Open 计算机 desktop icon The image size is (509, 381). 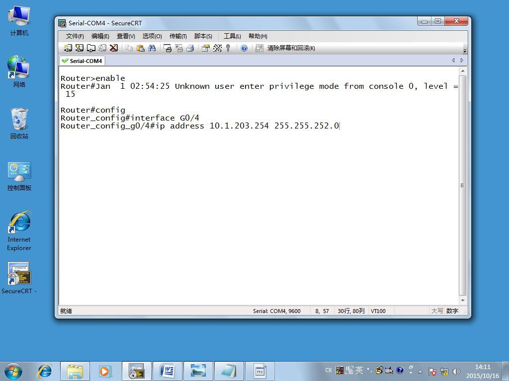pyautogui.click(x=19, y=20)
